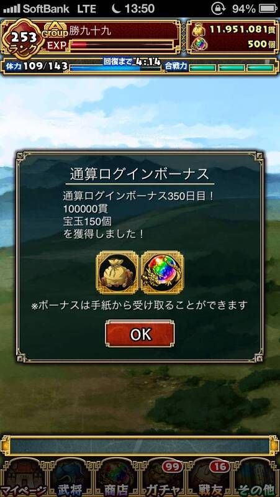The height and width of the screenshot is (497, 280).
Task: Click the blue news ticker bar
Action: 140,446
